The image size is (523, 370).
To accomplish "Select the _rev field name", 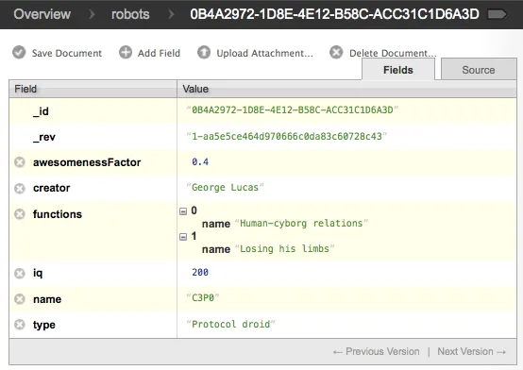I will pyautogui.click(x=44, y=137).
